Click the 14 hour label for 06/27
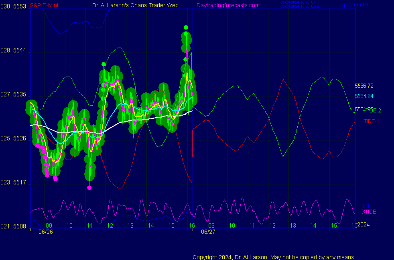394x260 pixels. (x=313, y=226)
